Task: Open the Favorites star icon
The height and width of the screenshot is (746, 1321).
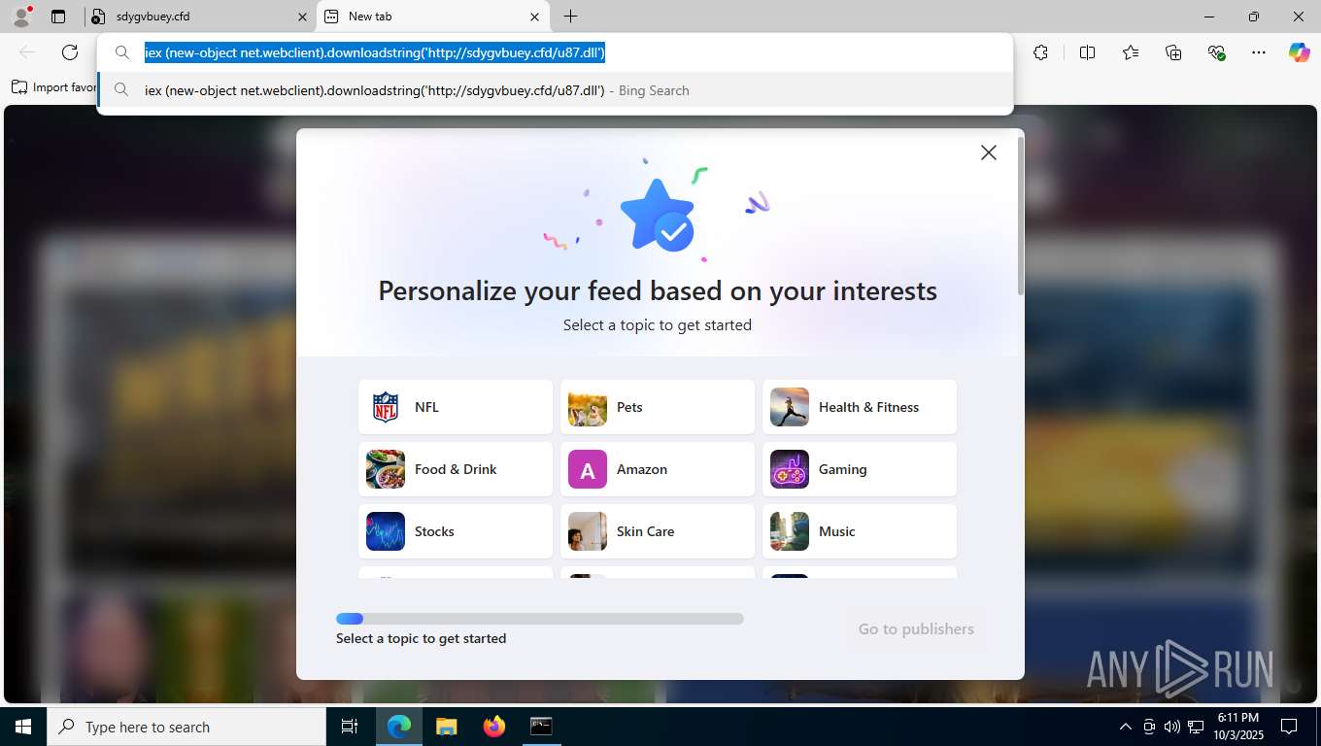Action: click(x=1131, y=52)
